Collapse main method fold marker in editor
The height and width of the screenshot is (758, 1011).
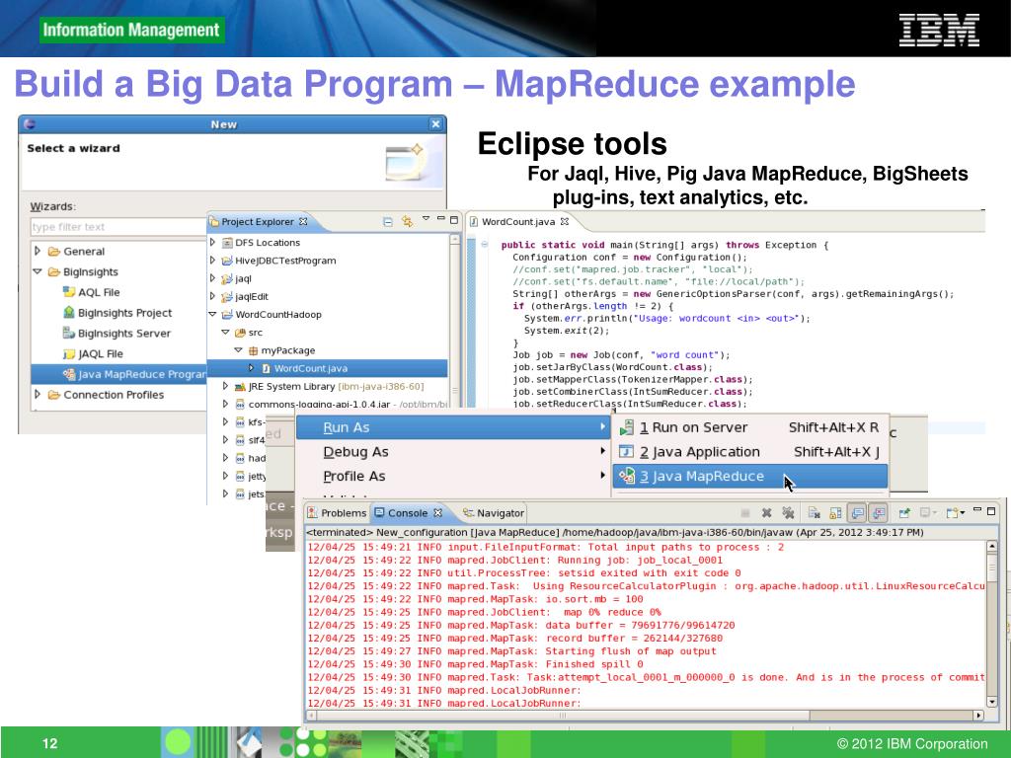[x=485, y=245]
